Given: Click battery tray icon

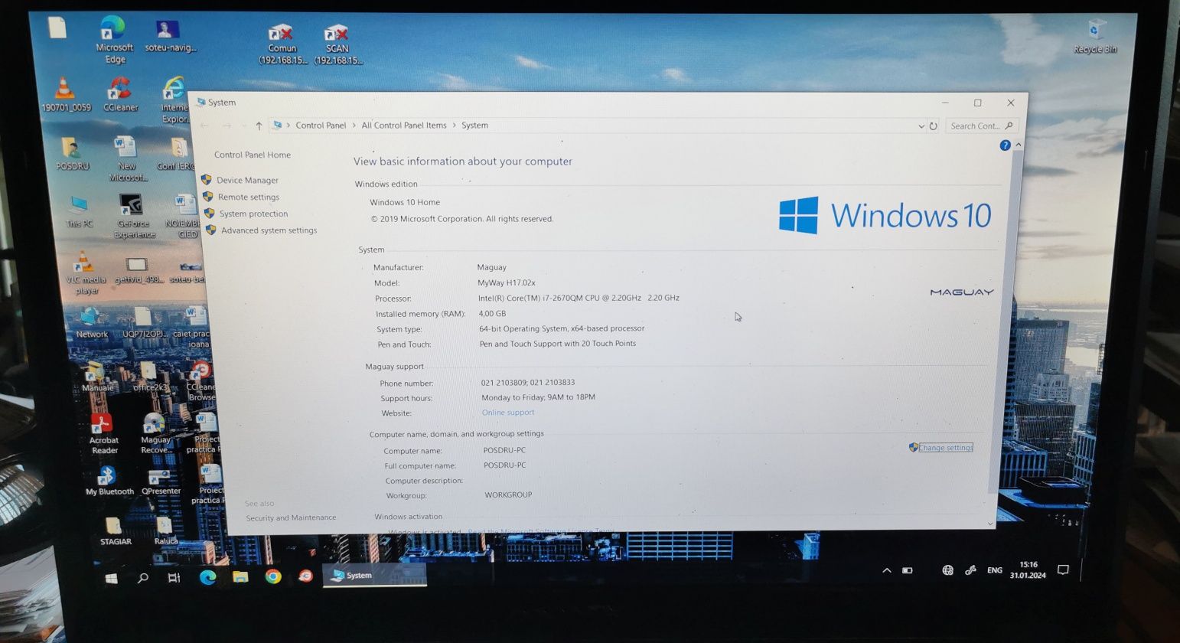Looking at the screenshot, I should [x=908, y=570].
